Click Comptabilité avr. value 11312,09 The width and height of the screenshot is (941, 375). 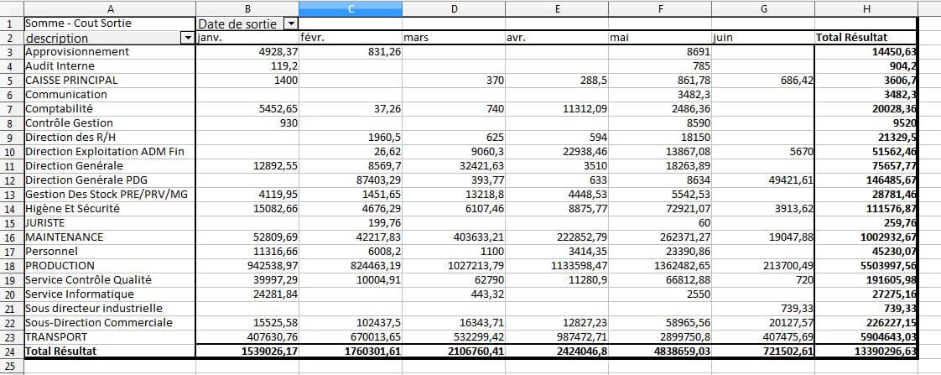[557, 108]
